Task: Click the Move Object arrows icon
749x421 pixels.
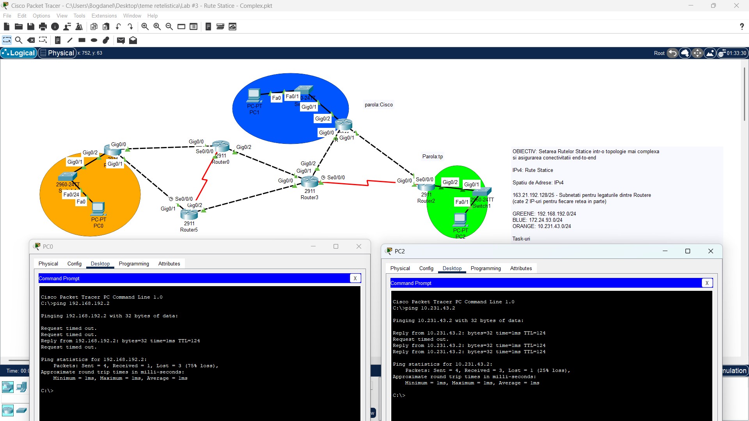Action: pos(698,53)
